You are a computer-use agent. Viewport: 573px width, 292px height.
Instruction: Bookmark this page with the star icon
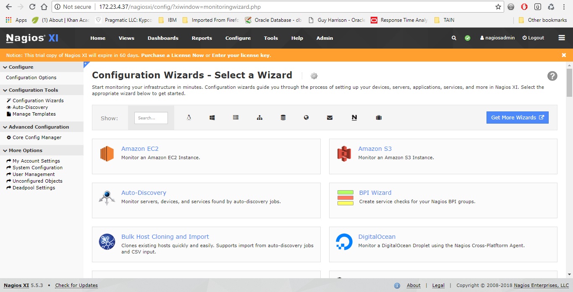[498, 7]
